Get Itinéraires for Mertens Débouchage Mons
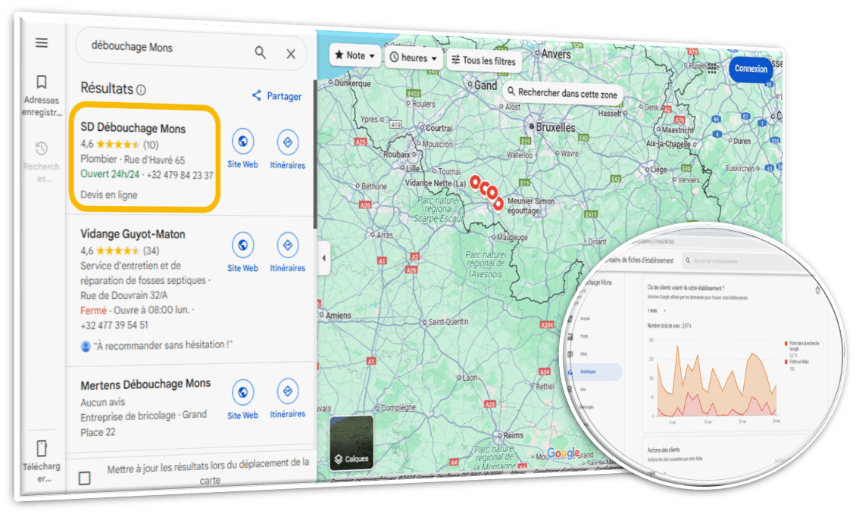This screenshot has width=856, height=517. (x=288, y=391)
